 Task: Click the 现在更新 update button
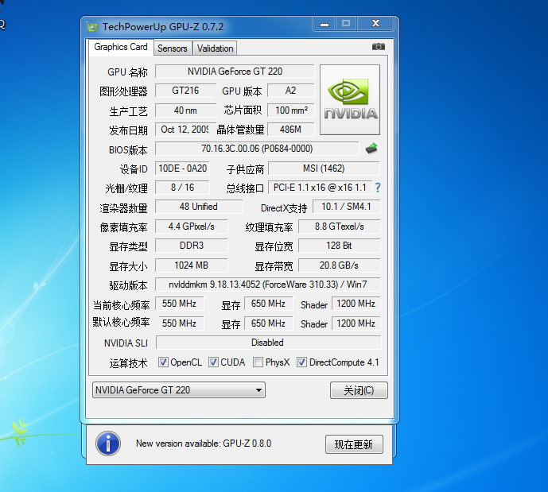[x=354, y=444]
